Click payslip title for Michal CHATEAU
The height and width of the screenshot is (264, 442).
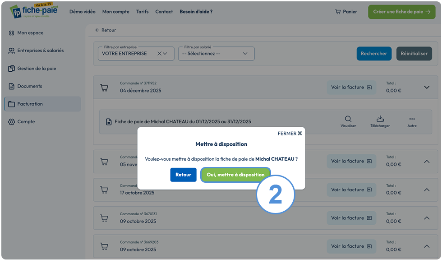coord(183,122)
